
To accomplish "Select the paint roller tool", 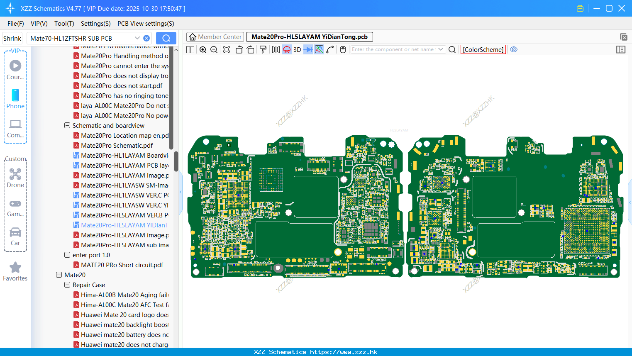I will [x=263, y=49].
